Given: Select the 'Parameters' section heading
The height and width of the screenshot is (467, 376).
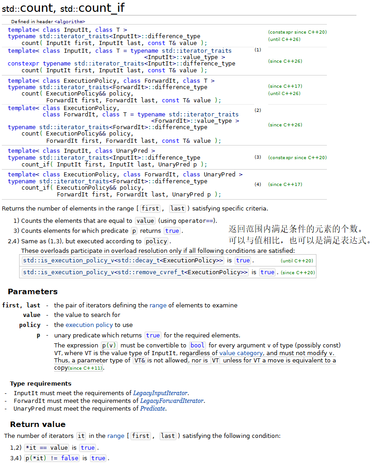Looking at the screenshot, I should [x=33, y=291].
